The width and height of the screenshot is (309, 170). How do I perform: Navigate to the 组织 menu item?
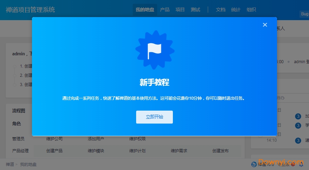pyautogui.click(x=251, y=10)
